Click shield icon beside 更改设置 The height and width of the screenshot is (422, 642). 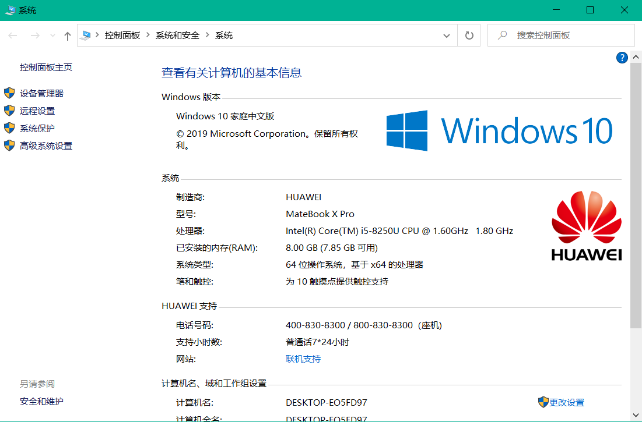(543, 402)
